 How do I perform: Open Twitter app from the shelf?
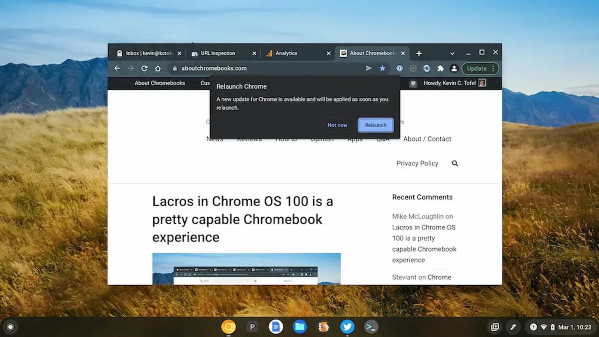coord(347,327)
